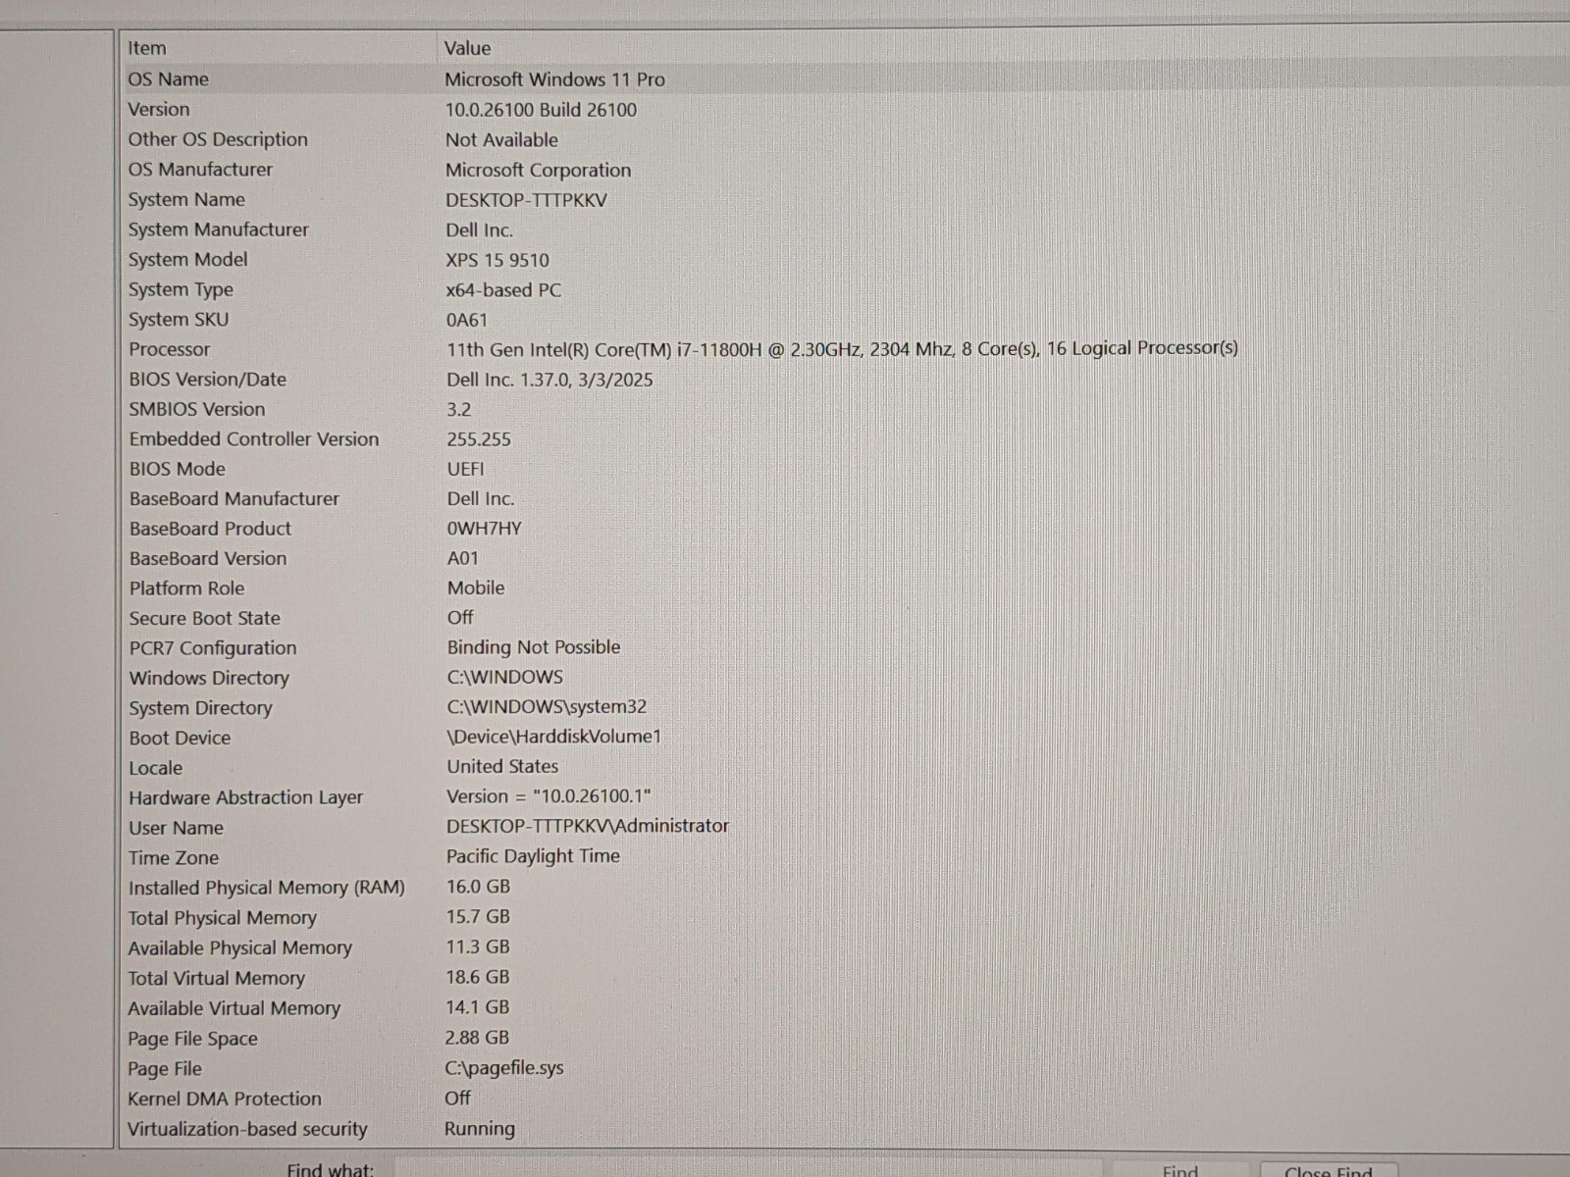Select Total Virtual Memory row
Viewport: 1570px width, 1177px height.
coord(844,978)
